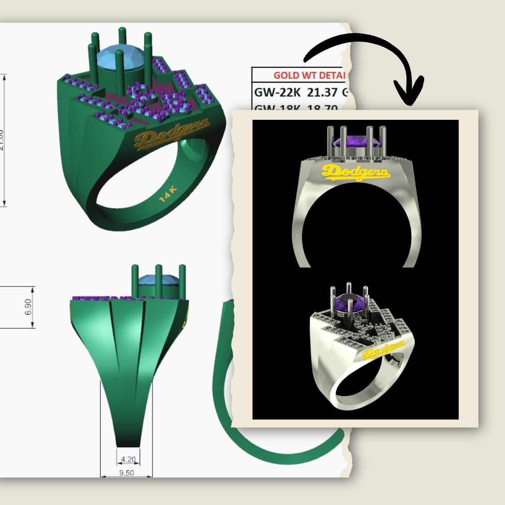The height and width of the screenshot is (505, 505).
Task: Select the yellow Dodgers logo on the angled silver ring
Action: [383, 350]
